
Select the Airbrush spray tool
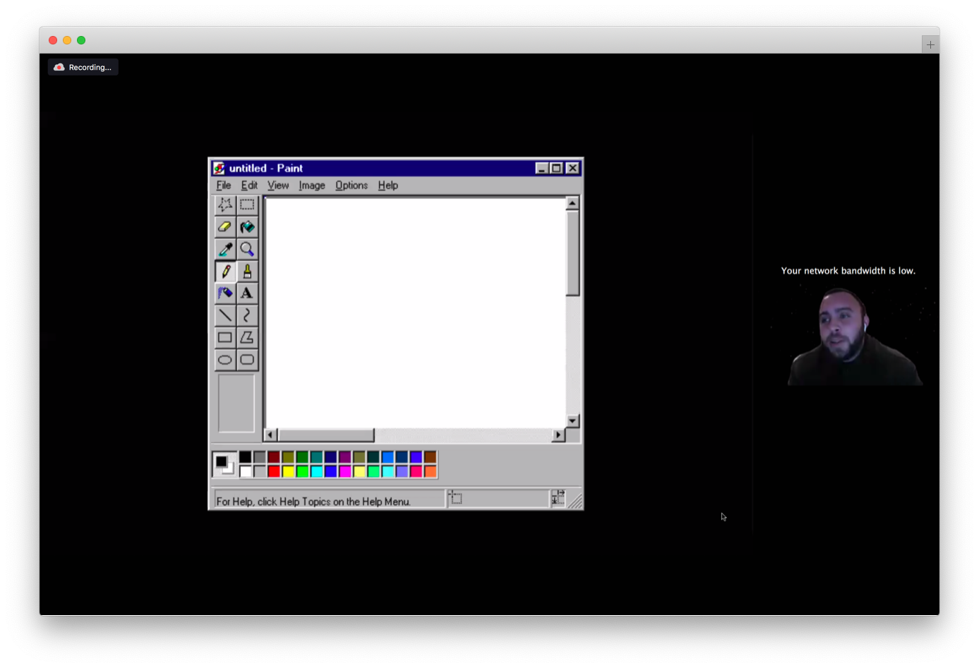(225, 293)
